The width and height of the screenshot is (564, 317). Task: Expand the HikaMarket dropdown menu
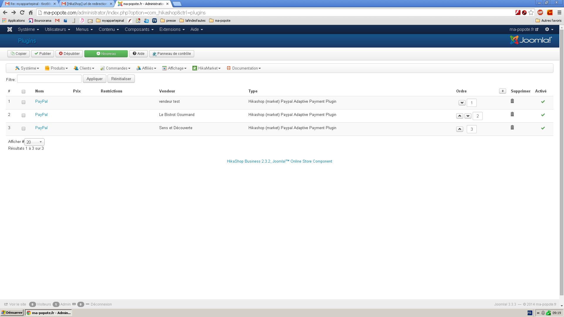[207, 68]
